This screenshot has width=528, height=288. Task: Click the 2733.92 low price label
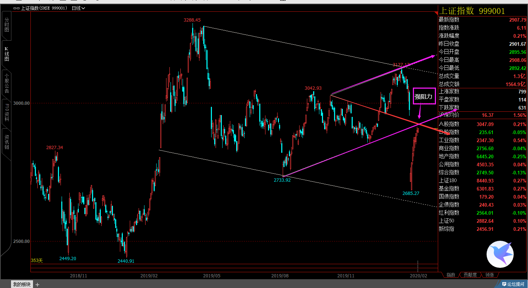(282, 180)
